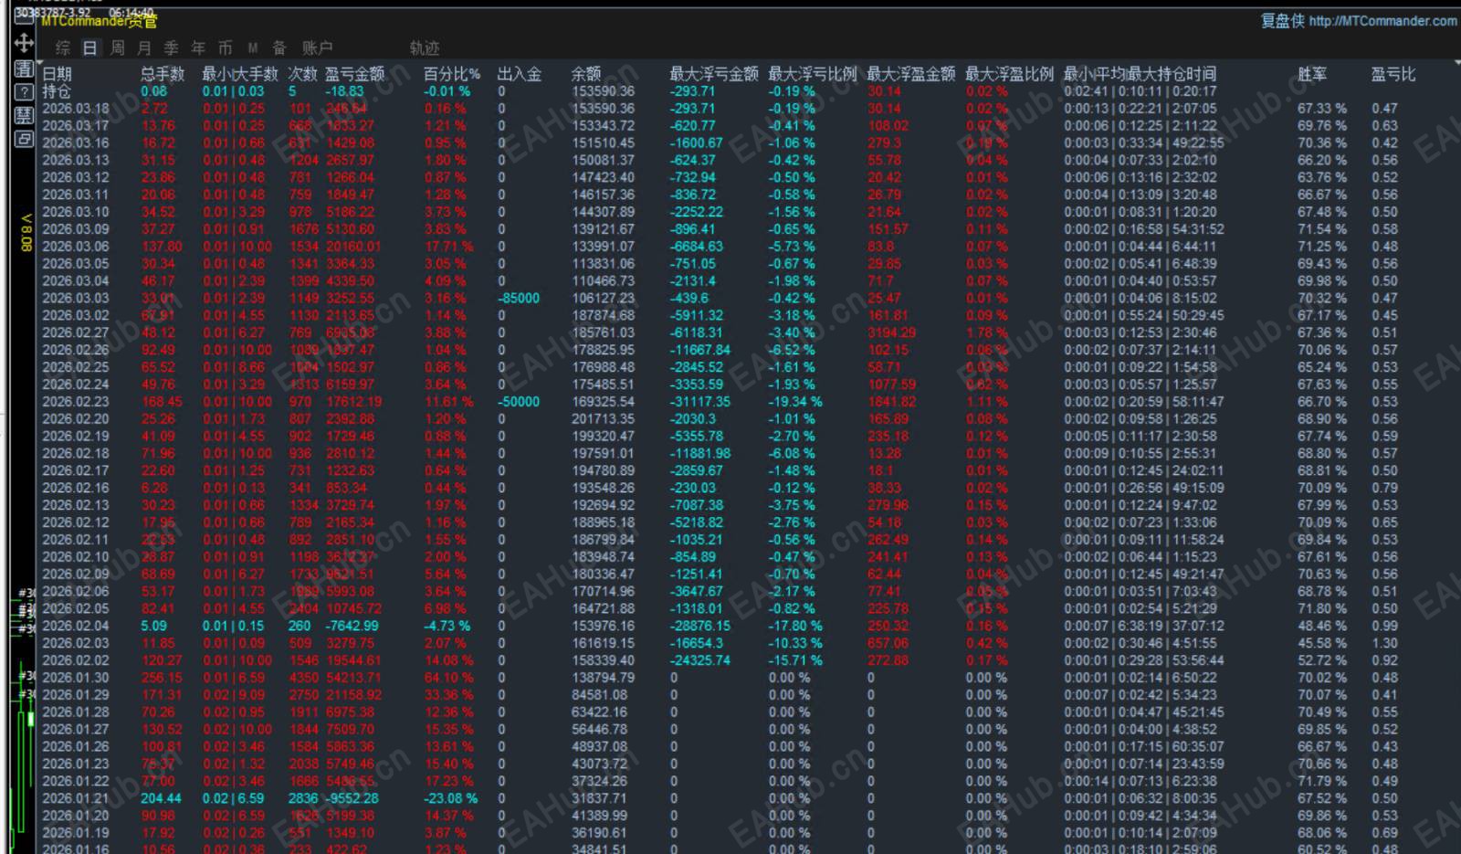Select date 2026.03.03 row
The width and height of the screenshot is (1461, 854).
pos(76,299)
